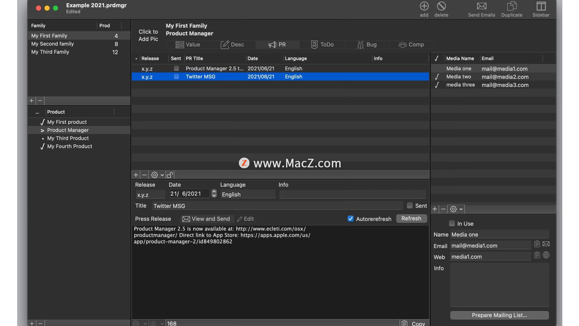Click the lock icon below PR list

[x=170, y=175]
